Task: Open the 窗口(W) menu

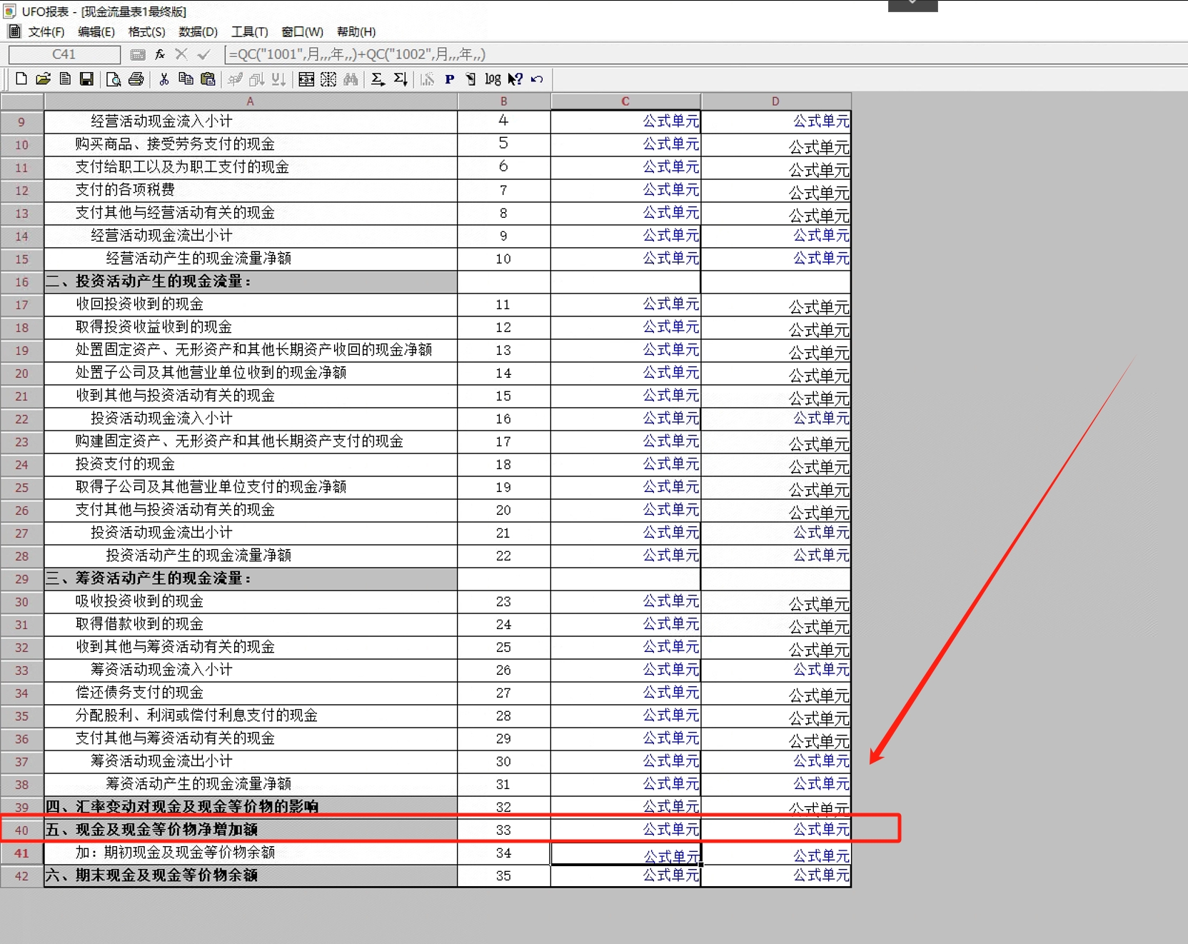Action: (x=302, y=31)
